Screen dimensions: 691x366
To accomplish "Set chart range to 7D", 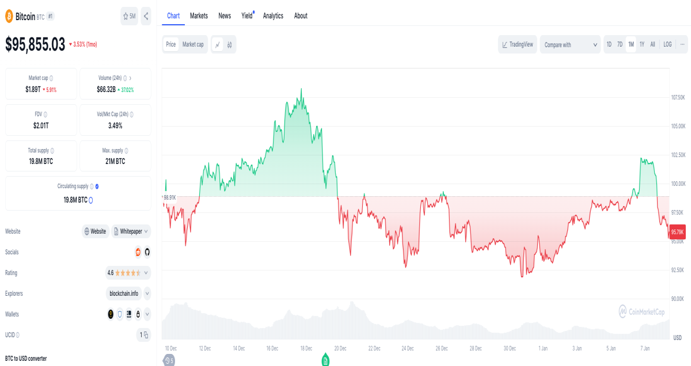I will point(620,44).
